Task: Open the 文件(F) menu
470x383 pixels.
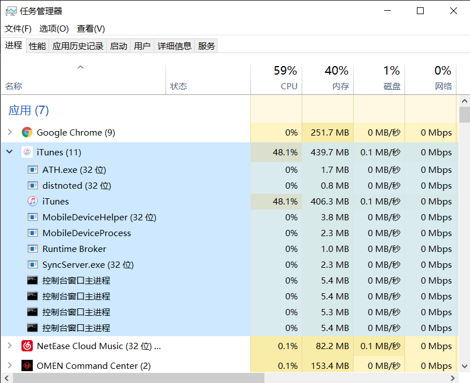Action: tap(18, 29)
